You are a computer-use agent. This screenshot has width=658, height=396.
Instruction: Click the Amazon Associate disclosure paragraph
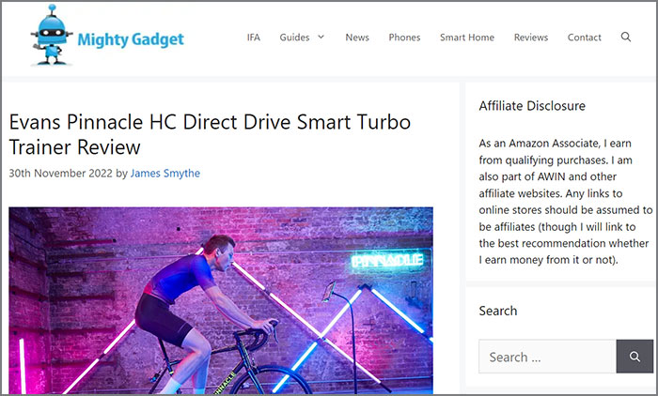coord(565,202)
